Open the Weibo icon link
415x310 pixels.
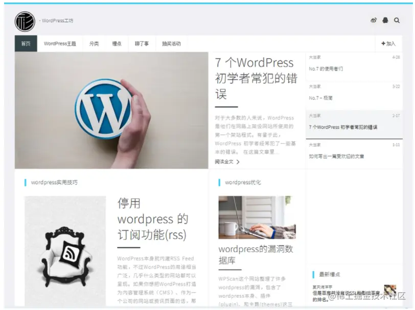tap(374, 20)
